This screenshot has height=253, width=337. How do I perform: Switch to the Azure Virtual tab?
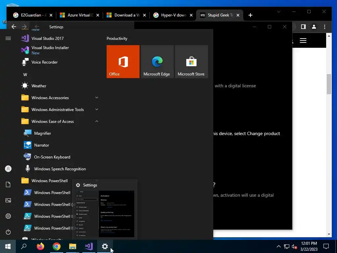[80, 15]
